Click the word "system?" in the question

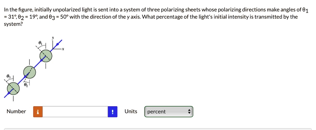click(13, 23)
